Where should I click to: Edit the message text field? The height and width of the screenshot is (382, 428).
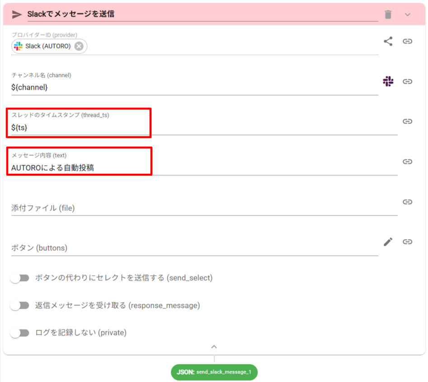coord(204,167)
